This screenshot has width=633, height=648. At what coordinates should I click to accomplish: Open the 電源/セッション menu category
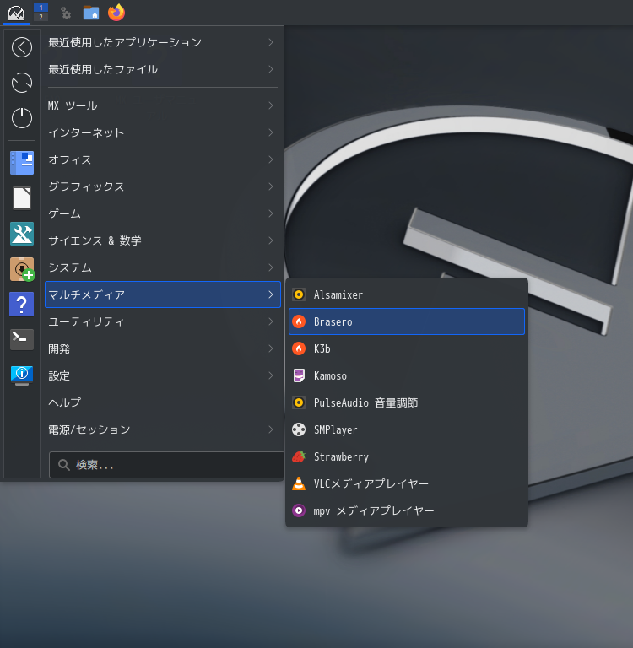163,429
